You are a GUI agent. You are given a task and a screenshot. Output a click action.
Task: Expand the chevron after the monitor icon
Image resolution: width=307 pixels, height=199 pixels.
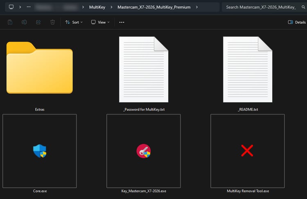20,7
